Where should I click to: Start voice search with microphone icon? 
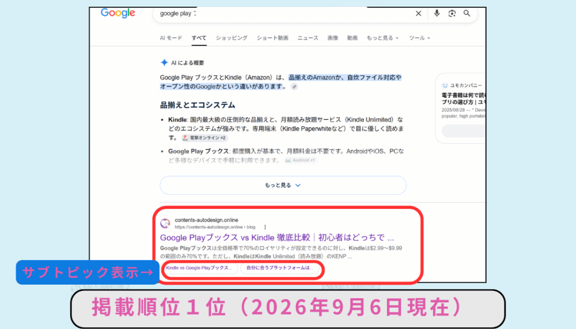click(x=436, y=13)
